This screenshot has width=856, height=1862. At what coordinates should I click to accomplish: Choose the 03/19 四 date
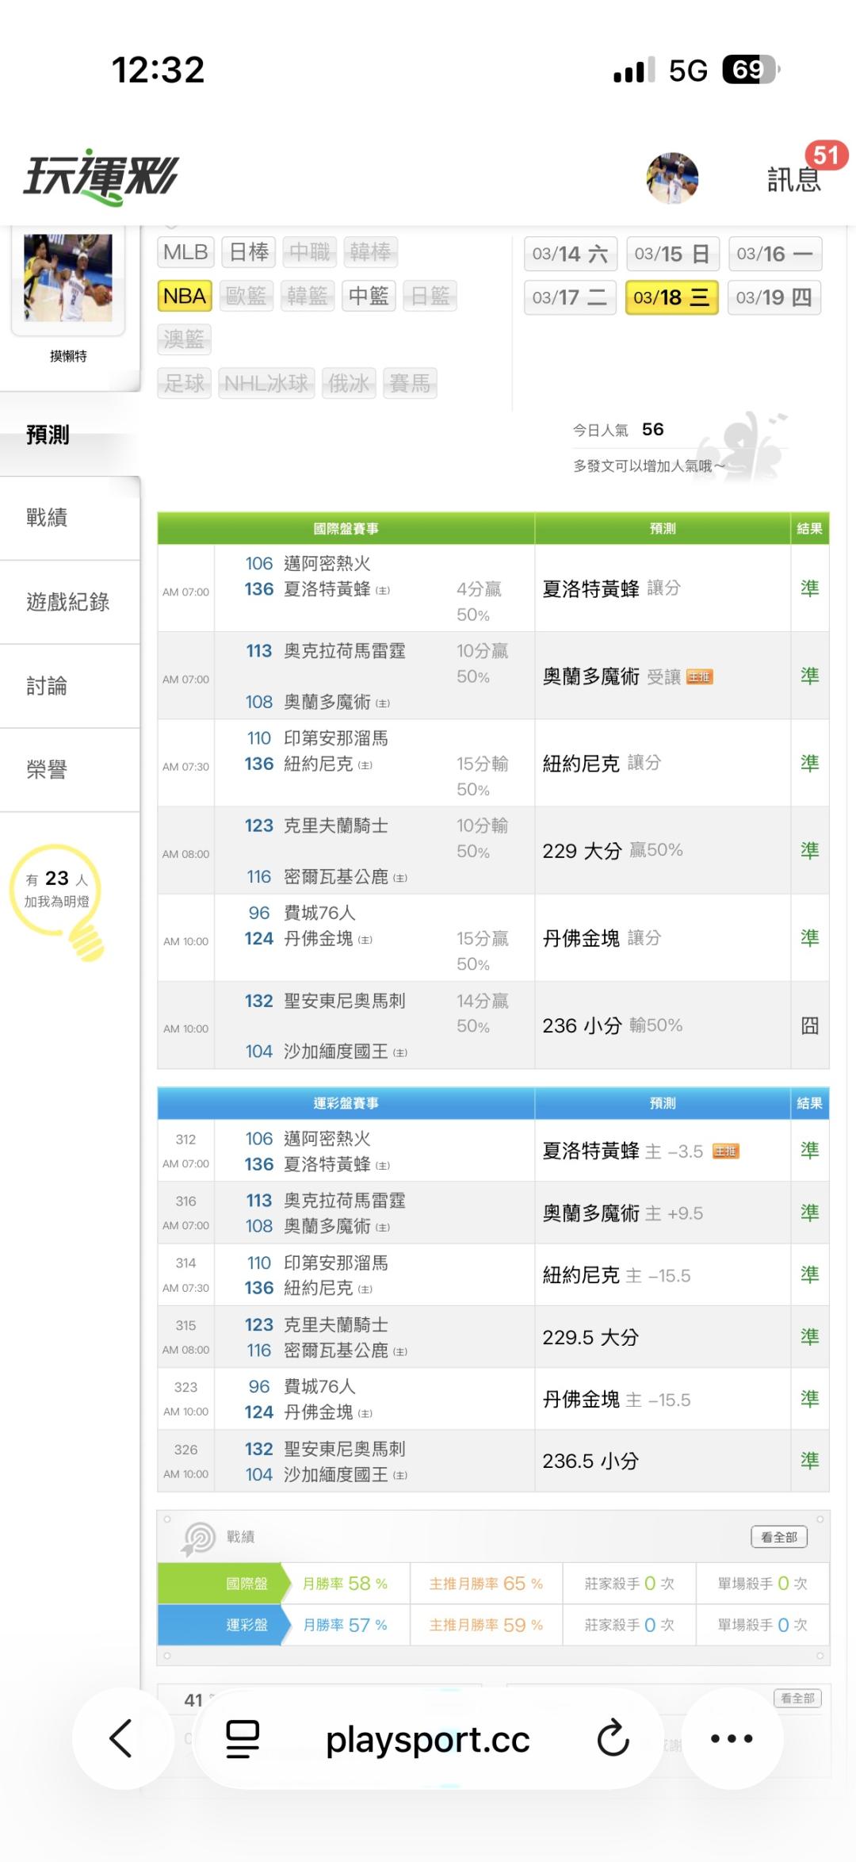pos(774,298)
